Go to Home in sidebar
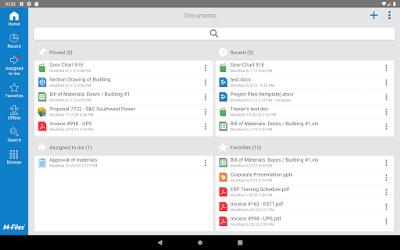This screenshot has height=250, width=400. 14,19
